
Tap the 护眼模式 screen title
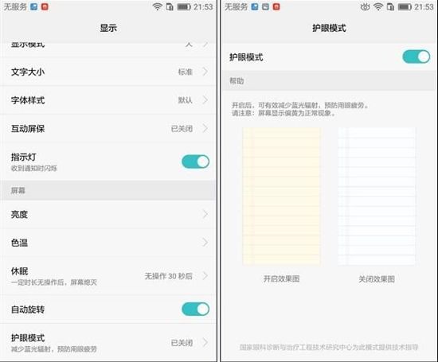click(329, 28)
